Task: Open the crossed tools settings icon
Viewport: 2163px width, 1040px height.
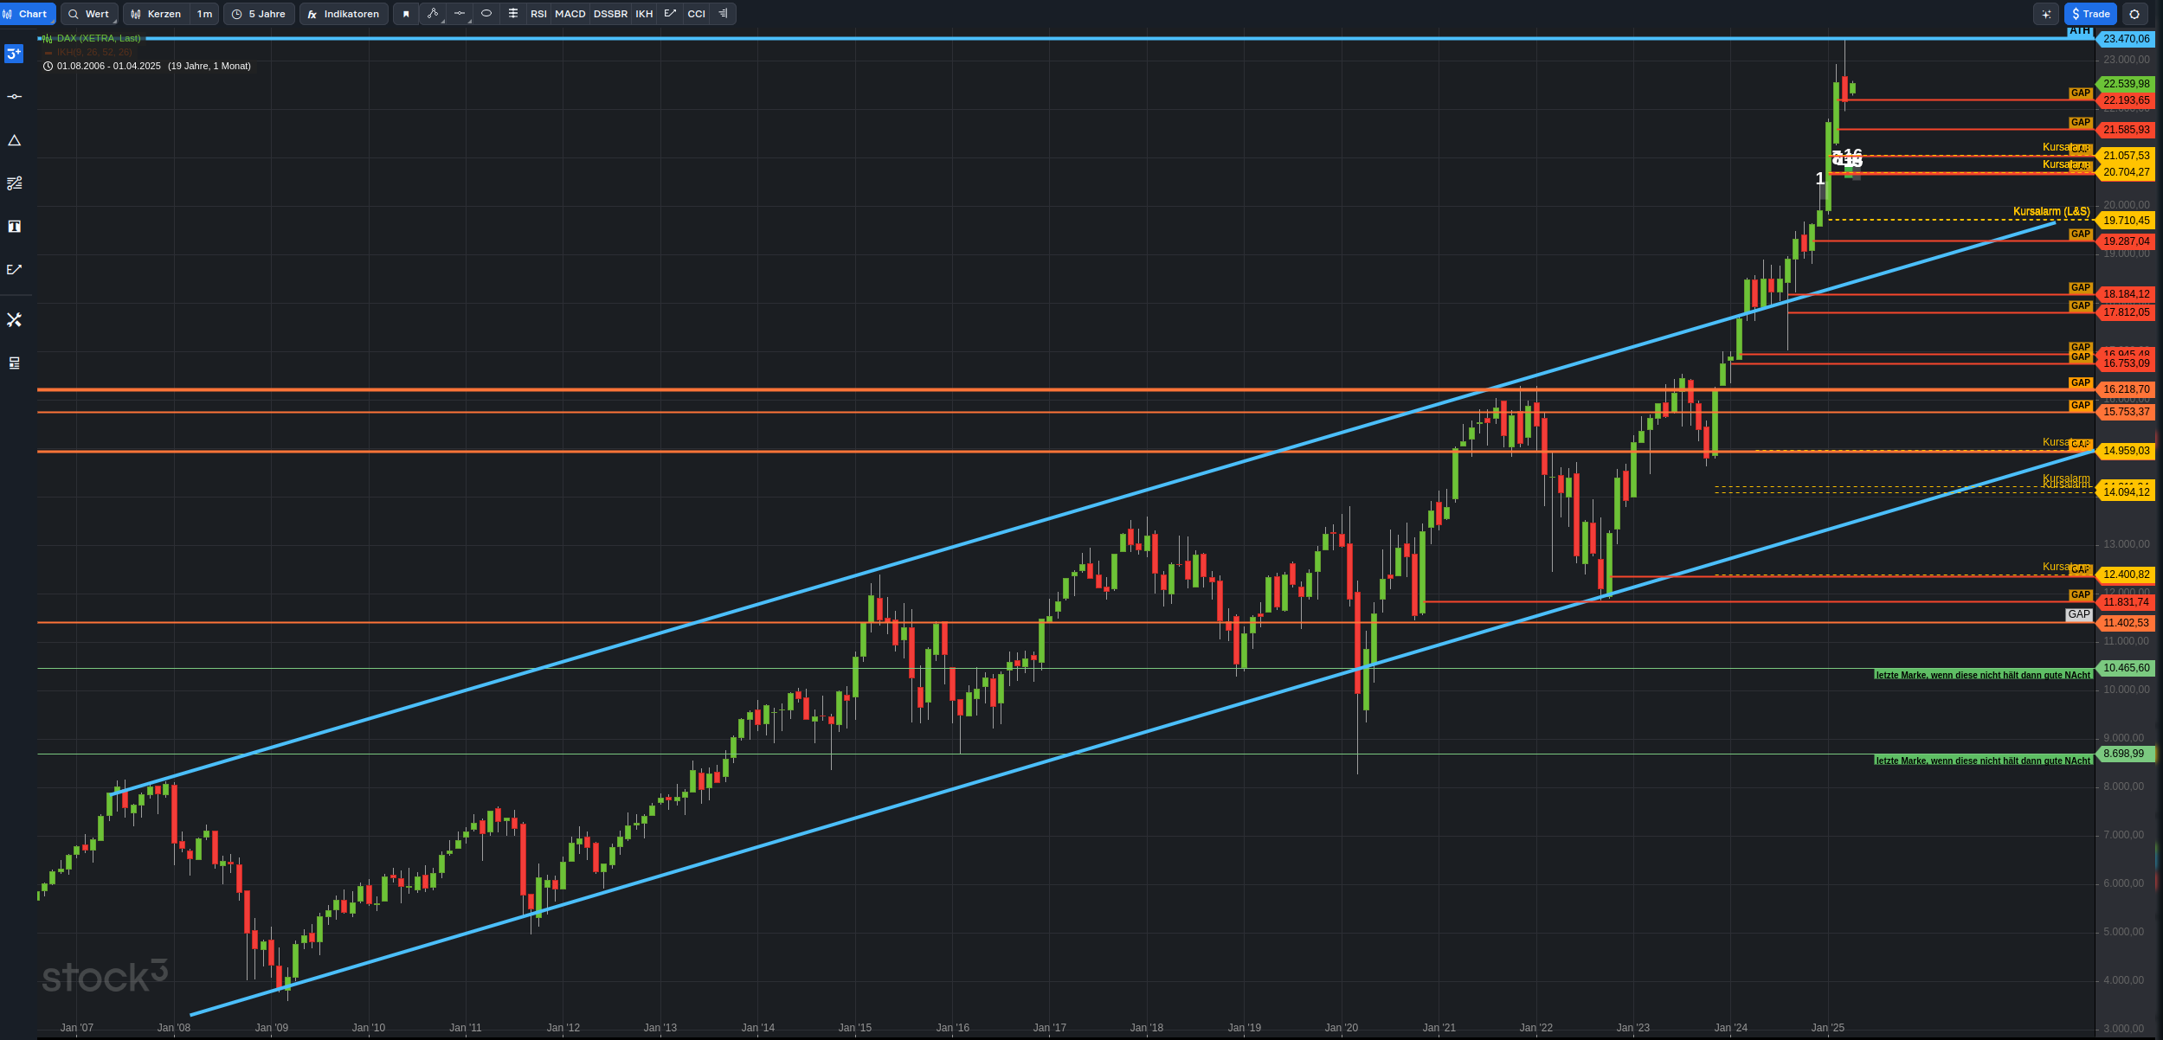Action: (x=14, y=320)
